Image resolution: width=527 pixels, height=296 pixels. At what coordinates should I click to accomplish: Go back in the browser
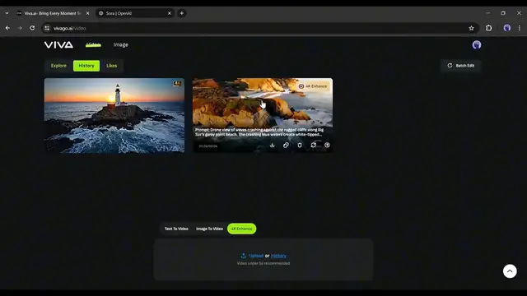(x=7, y=28)
